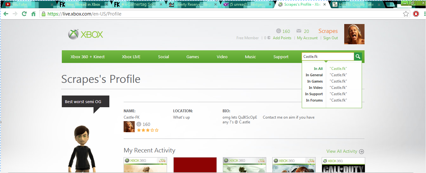Switch to the Liberty Reserve tab
The height and width of the screenshot is (173, 426).
pyautogui.click(x=193, y=4)
